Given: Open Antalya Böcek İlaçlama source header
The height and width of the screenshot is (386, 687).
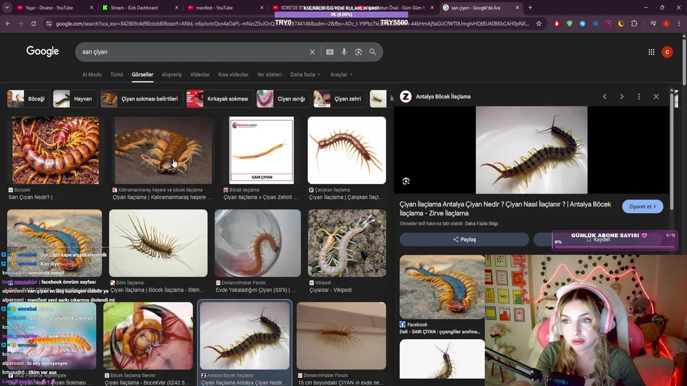Looking at the screenshot, I should click(x=436, y=96).
